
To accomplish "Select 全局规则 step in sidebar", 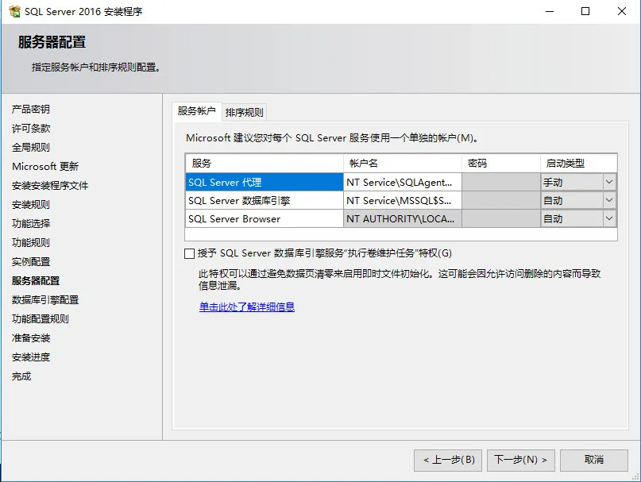I will pos(31,147).
